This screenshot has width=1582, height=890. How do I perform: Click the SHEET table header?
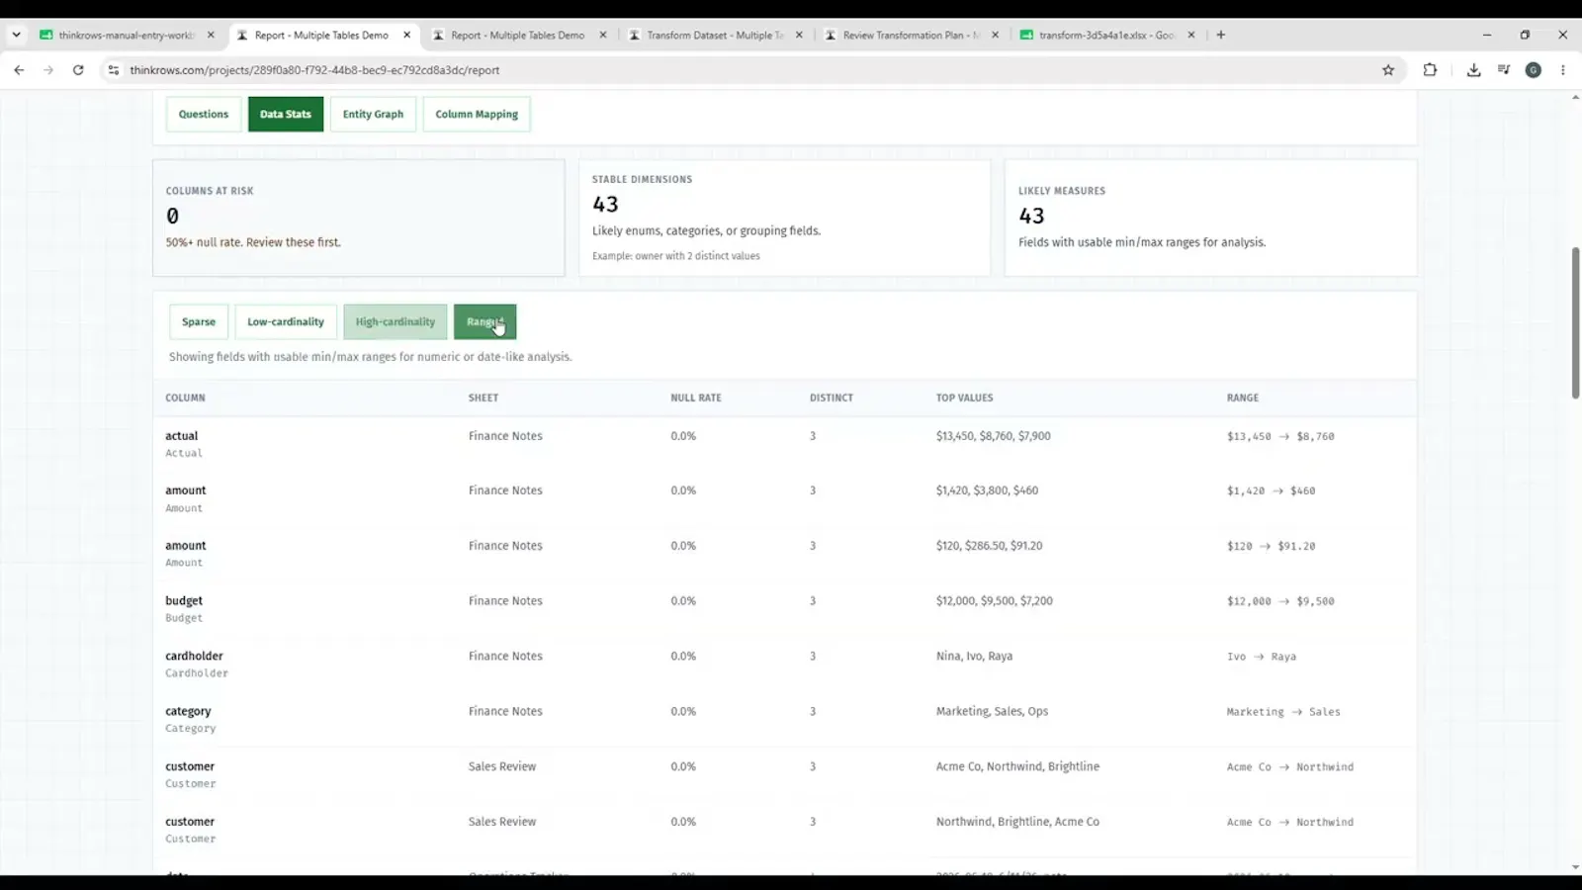click(483, 398)
